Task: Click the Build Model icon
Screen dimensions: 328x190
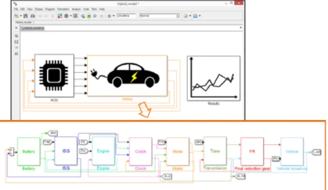Action: (195, 16)
